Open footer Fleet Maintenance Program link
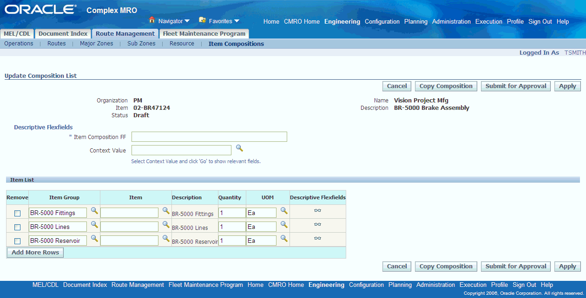 (x=206, y=285)
